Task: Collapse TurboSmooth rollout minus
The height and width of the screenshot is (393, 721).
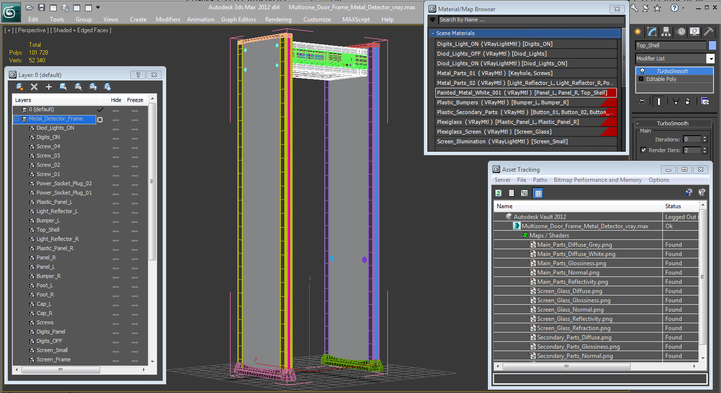Action: click(637, 124)
